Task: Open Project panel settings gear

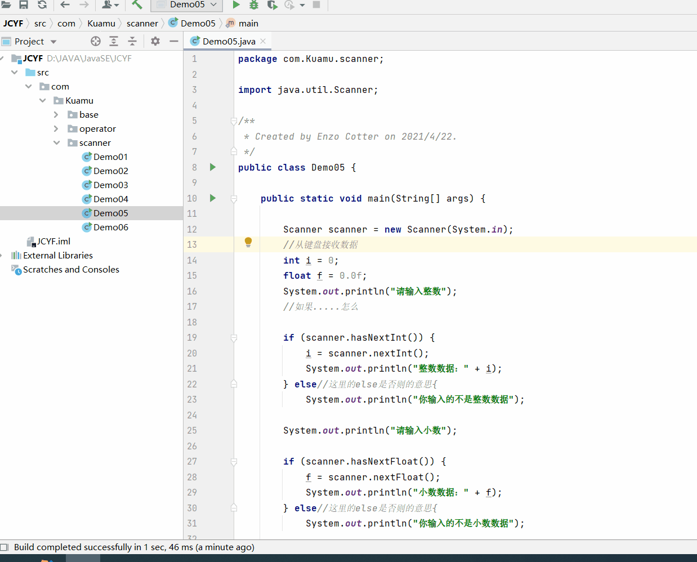Action: [155, 41]
